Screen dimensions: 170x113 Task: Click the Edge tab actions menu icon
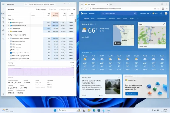(82, 4)
